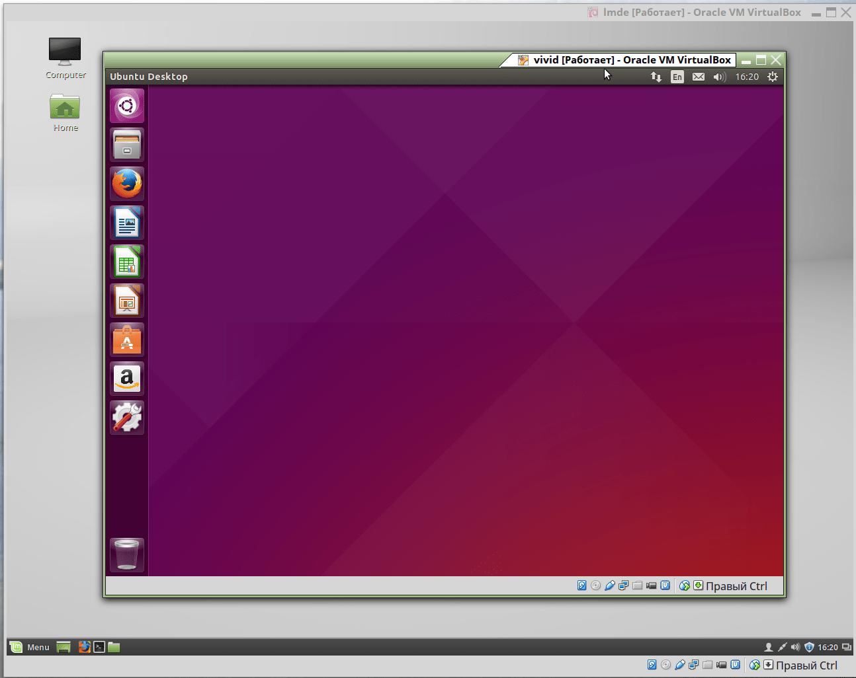Open the Trash in Ubuntu launcher
This screenshot has height=678, width=856.
point(127,554)
